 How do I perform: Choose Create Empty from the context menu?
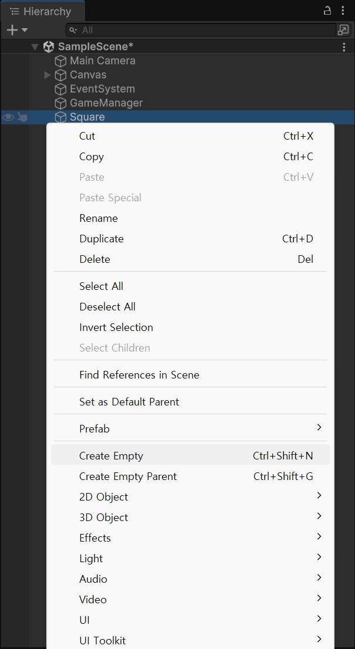[190, 456]
